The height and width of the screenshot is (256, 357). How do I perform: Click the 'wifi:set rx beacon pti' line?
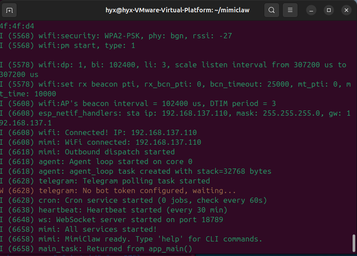click(175, 84)
